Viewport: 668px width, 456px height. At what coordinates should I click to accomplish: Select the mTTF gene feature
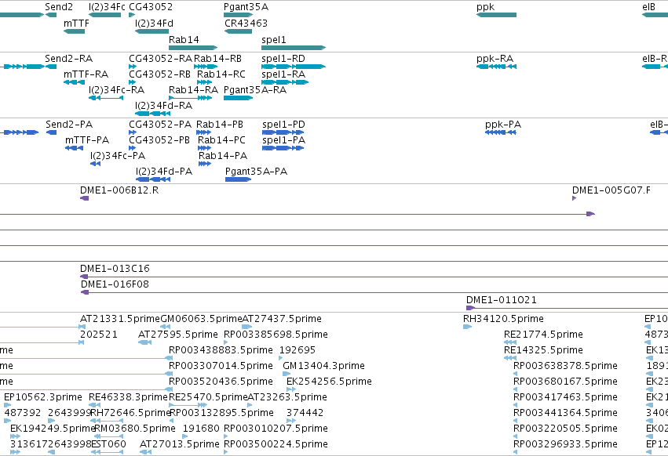[x=74, y=31]
